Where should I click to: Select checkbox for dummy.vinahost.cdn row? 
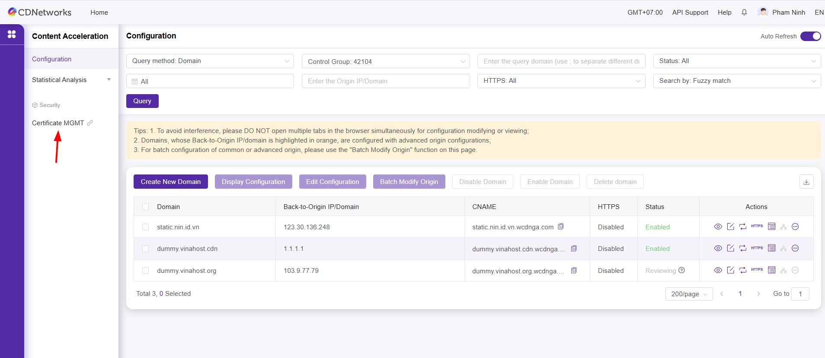pos(146,249)
